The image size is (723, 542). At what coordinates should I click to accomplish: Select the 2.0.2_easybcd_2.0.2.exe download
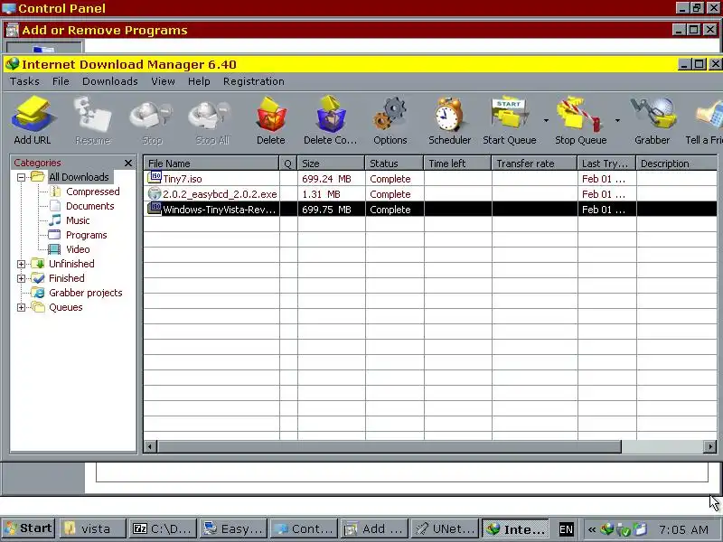tap(430, 194)
